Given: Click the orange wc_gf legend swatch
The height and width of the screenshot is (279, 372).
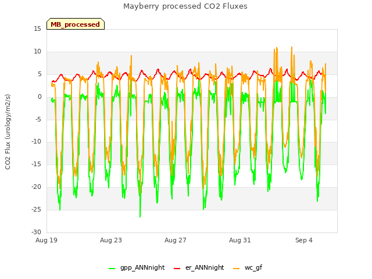Looking at the screenshot, I should [237, 269].
